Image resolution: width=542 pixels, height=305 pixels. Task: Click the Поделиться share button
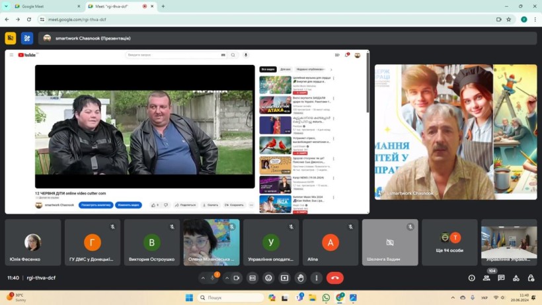point(186,205)
